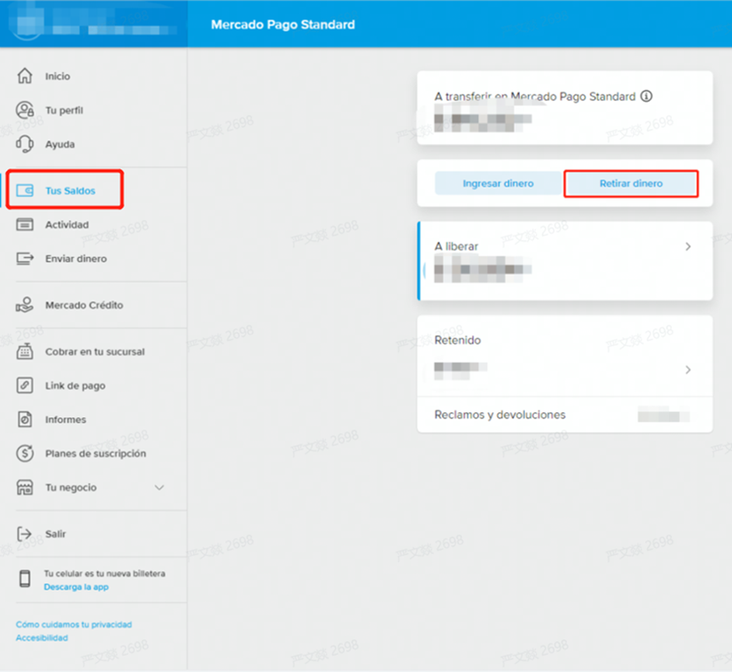Viewport: 732px width, 672px height.
Task: Expand the A liberar section arrow
Action: [x=688, y=247]
